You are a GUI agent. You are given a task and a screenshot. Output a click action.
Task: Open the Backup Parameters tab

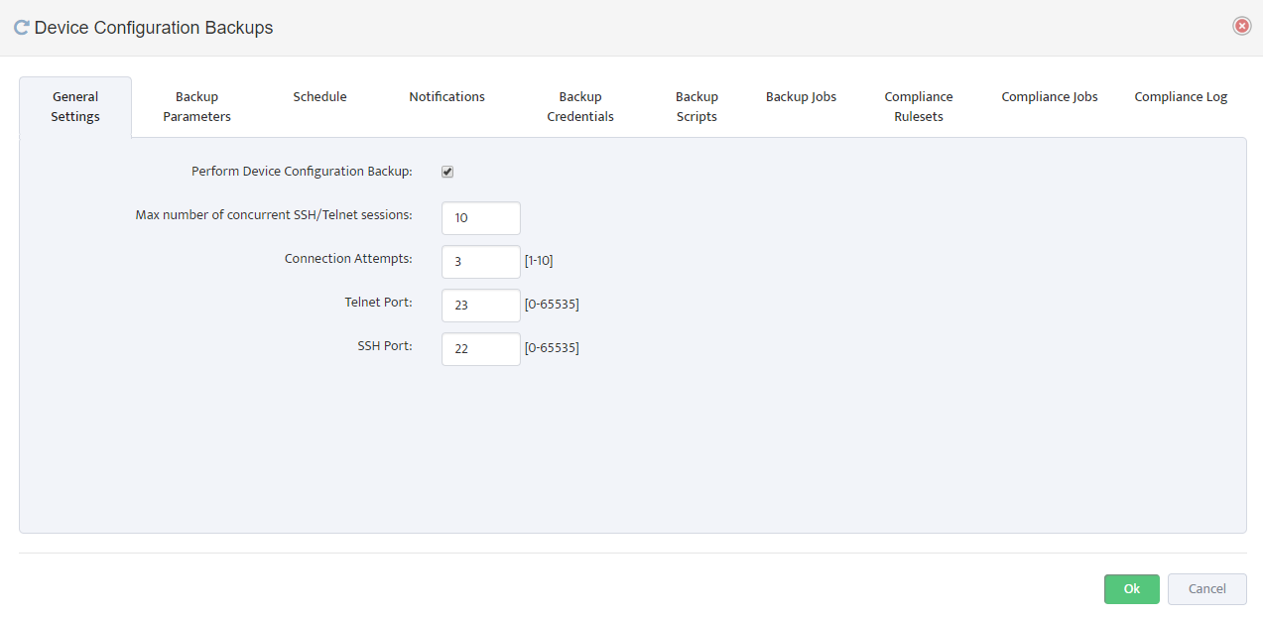(x=196, y=106)
